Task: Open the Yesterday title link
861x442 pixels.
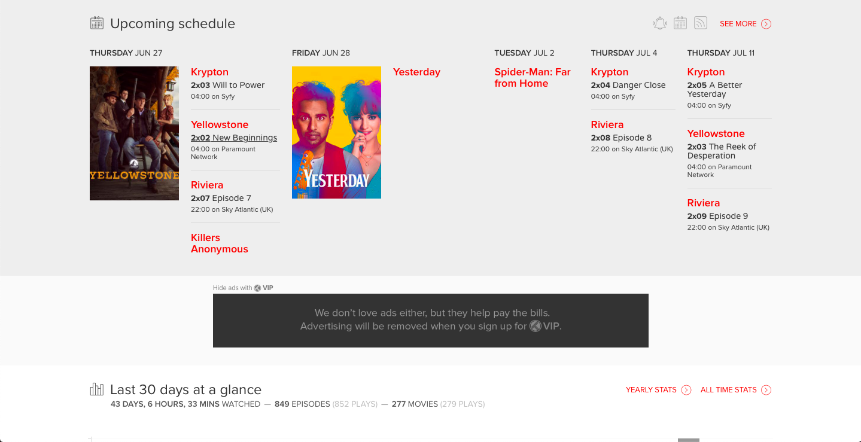Action: [x=416, y=72]
